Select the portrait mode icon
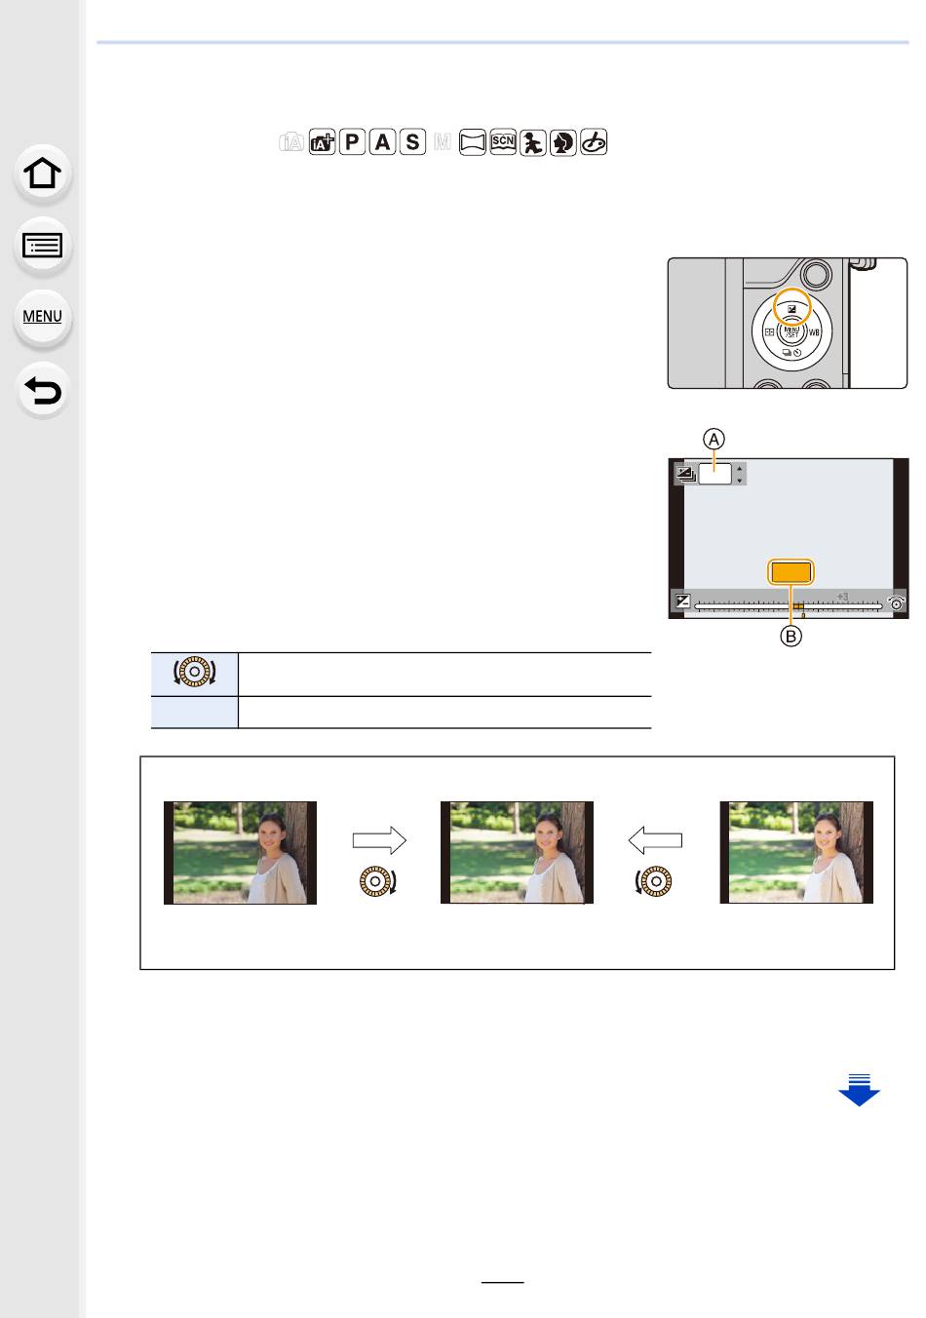The height and width of the screenshot is (1318, 926). [x=563, y=142]
